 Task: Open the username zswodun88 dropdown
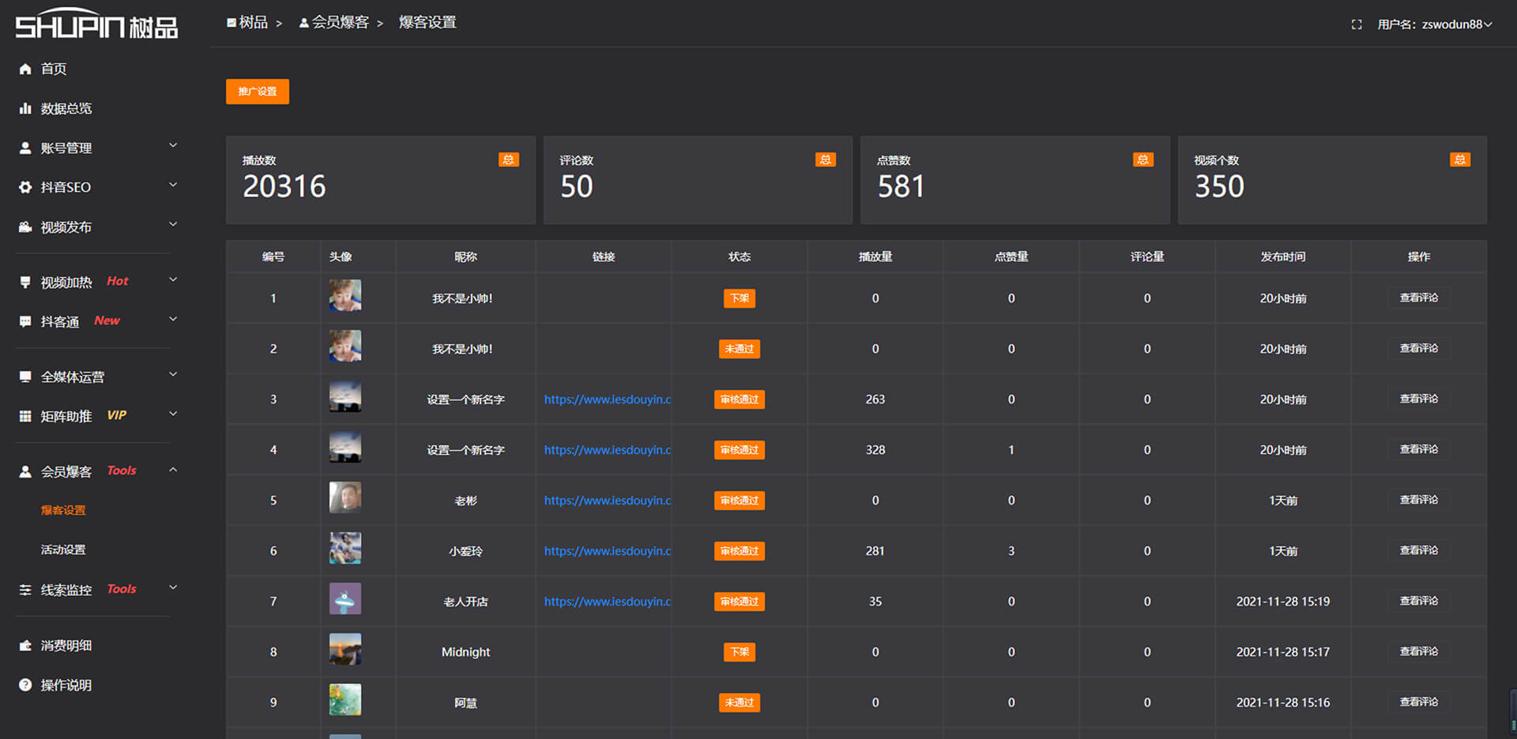(x=1434, y=24)
